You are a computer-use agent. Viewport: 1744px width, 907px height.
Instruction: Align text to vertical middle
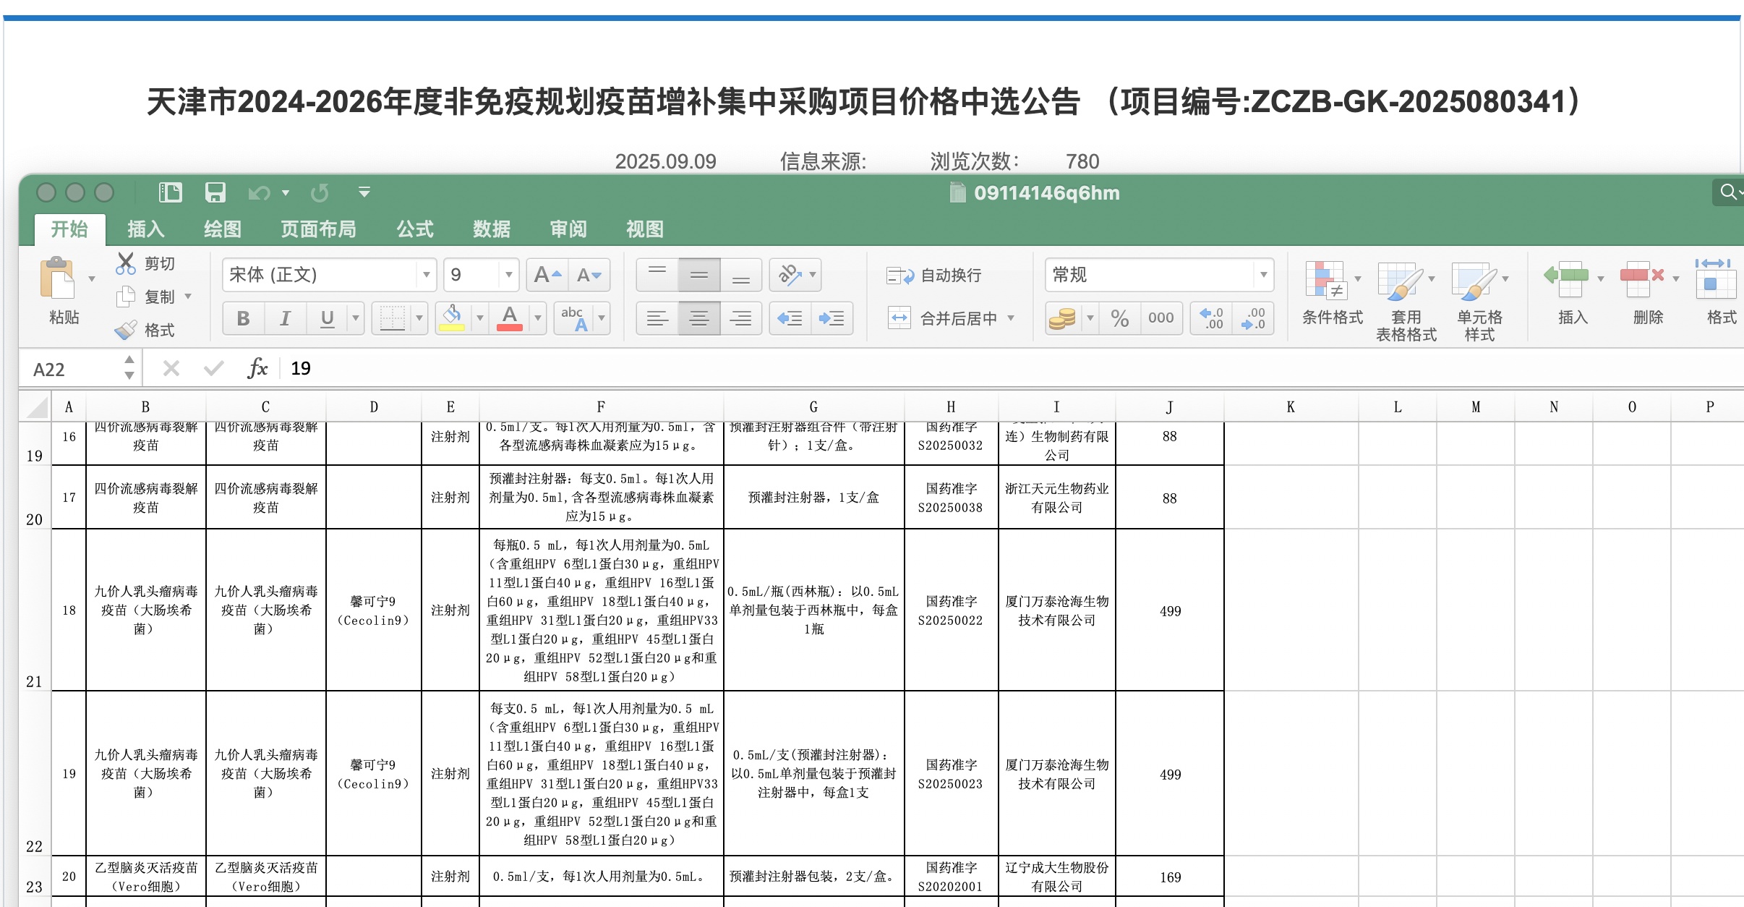(x=699, y=275)
